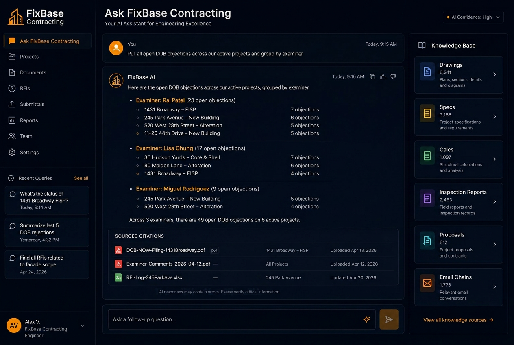Click View all knowledge sources link
514x345 pixels.
458,320
